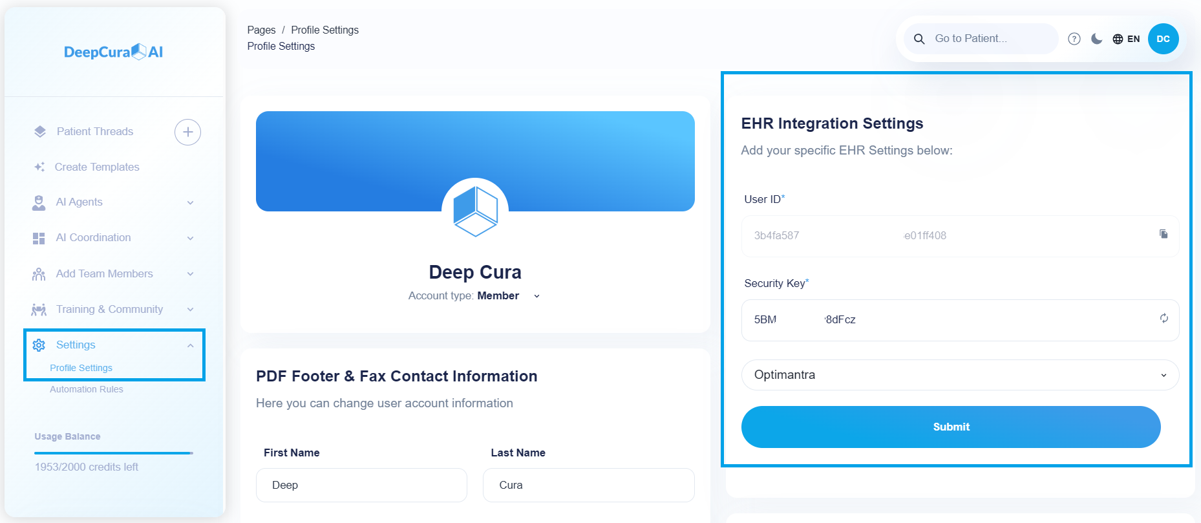Click the Security Key input field
This screenshot has height=523, width=1201.
pyautogui.click(x=960, y=320)
